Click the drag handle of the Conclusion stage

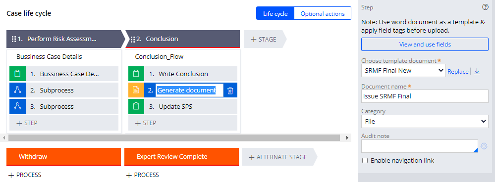point(133,39)
